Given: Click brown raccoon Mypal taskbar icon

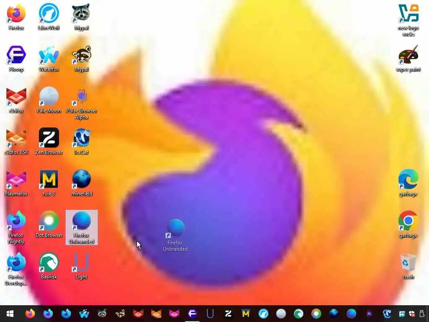Looking at the screenshot, I should click(x=120, y=314).
